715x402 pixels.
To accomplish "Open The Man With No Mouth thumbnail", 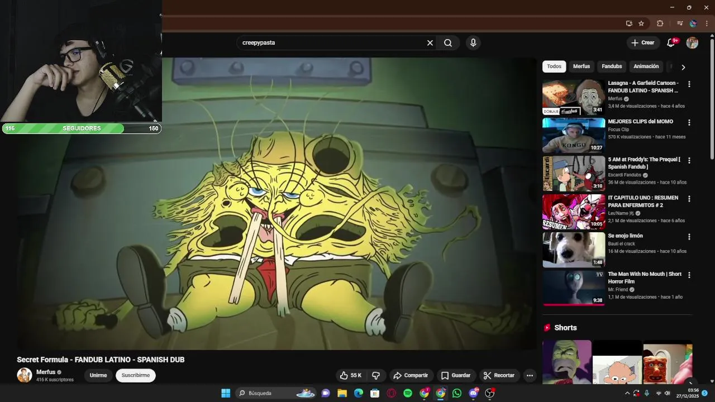I will 574,288.
